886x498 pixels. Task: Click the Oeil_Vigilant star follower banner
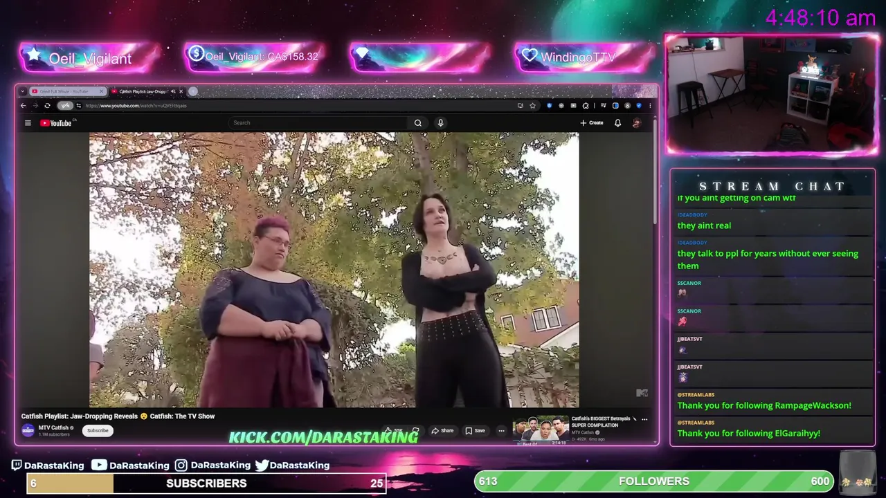[x=90, y=58]
